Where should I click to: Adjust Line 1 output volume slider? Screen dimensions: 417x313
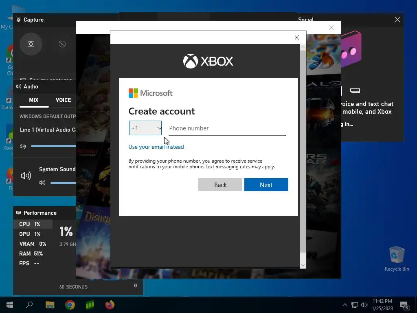[53, 146]
